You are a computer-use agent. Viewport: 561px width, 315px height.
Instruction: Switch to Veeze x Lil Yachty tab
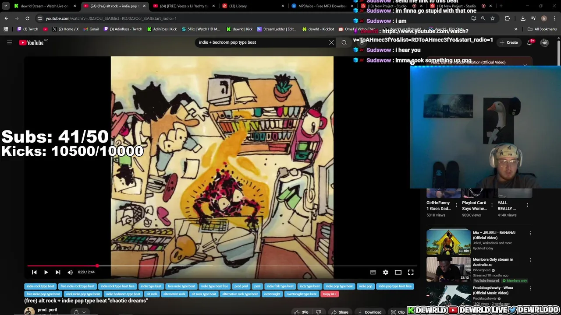tap(184, 6)
